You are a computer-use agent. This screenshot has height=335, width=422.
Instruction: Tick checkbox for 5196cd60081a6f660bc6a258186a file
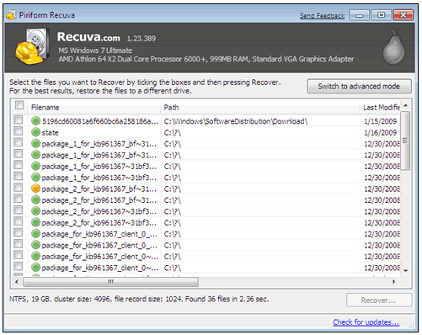pos(19,120)
